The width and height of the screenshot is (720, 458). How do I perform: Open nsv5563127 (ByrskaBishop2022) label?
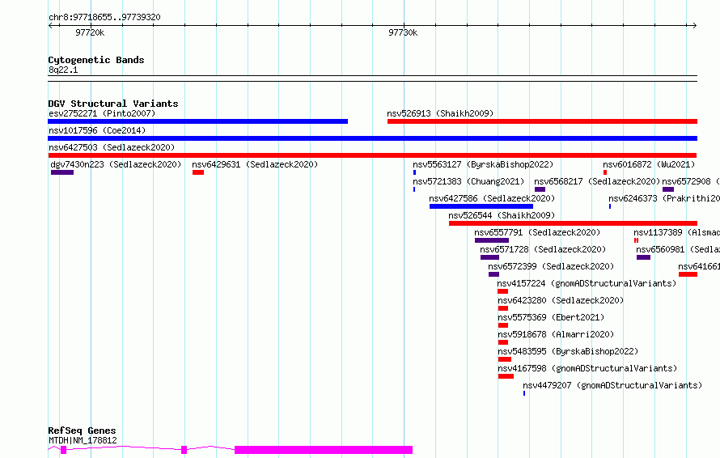[x=483, y=164]
